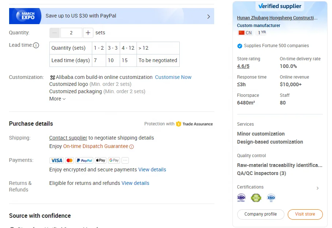Open the March Expo PayPal savings banner arrow

pos(208,16)
